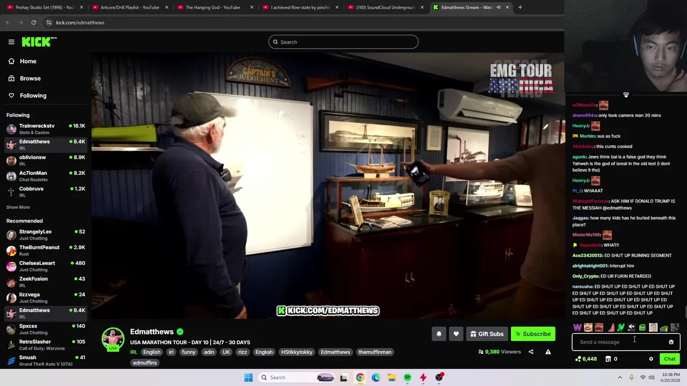This screenshot has height=386, width=687.
Task: Open the chat shop icon
Action: (608, 359)
